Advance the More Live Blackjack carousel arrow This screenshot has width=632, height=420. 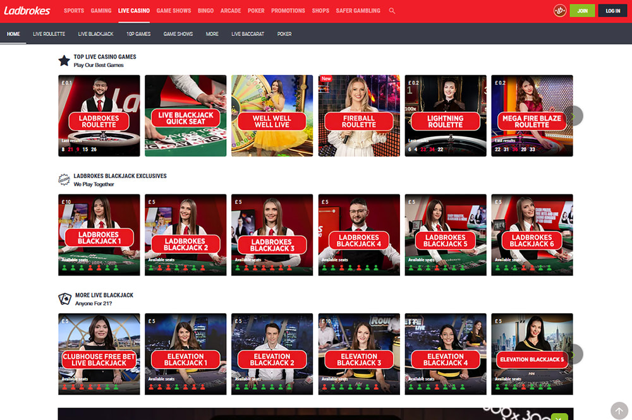tap(573, 354)
